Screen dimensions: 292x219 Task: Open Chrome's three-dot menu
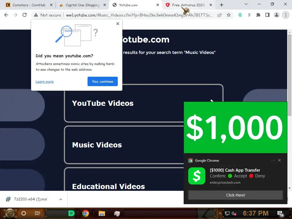click(286, 15)
